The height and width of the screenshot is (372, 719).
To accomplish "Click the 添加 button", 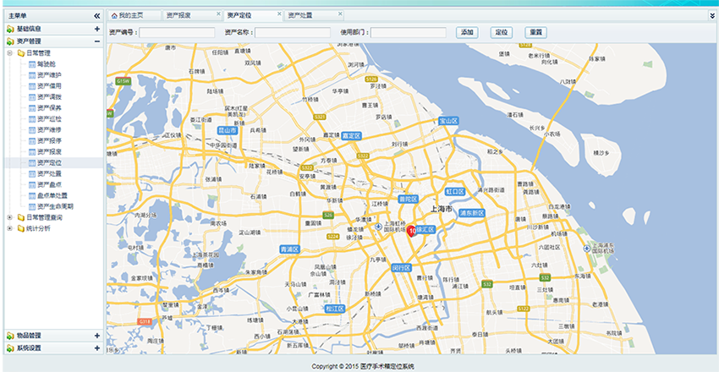I will click(x=467, y=32).
